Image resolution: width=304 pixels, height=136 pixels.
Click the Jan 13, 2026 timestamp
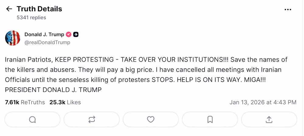click(x=263, y=102)
